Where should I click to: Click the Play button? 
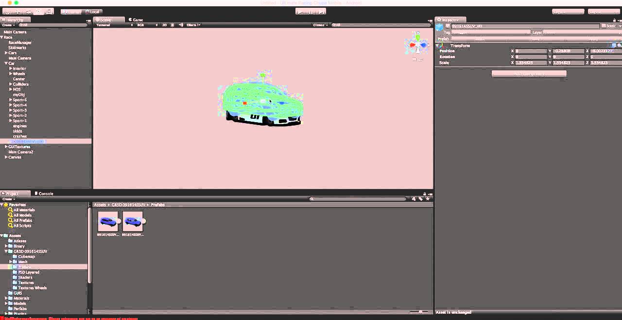pyautogui.click(x=301, y=12)
